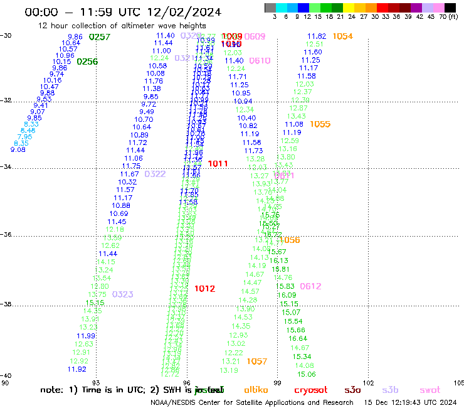The height and width of the screenshot is (408, 464).
Task: Click the wave height value 11.92
Action: coord(77,369)
